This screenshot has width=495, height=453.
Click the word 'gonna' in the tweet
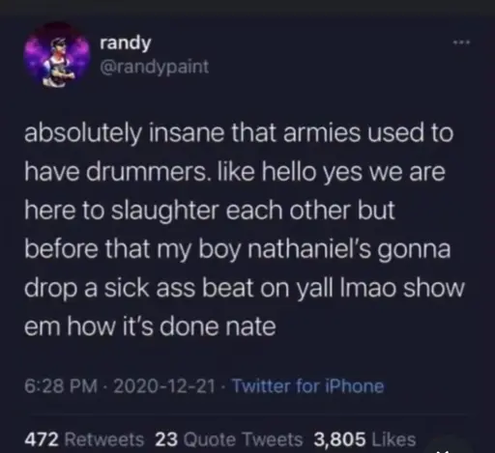tap(414, 251)
